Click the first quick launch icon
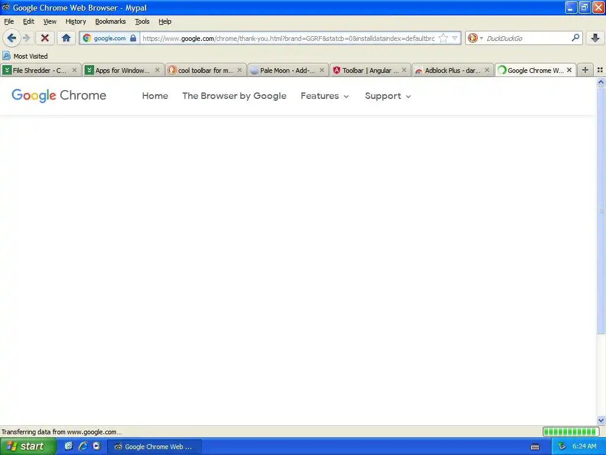The image size is (606, 455). [69, 446]
